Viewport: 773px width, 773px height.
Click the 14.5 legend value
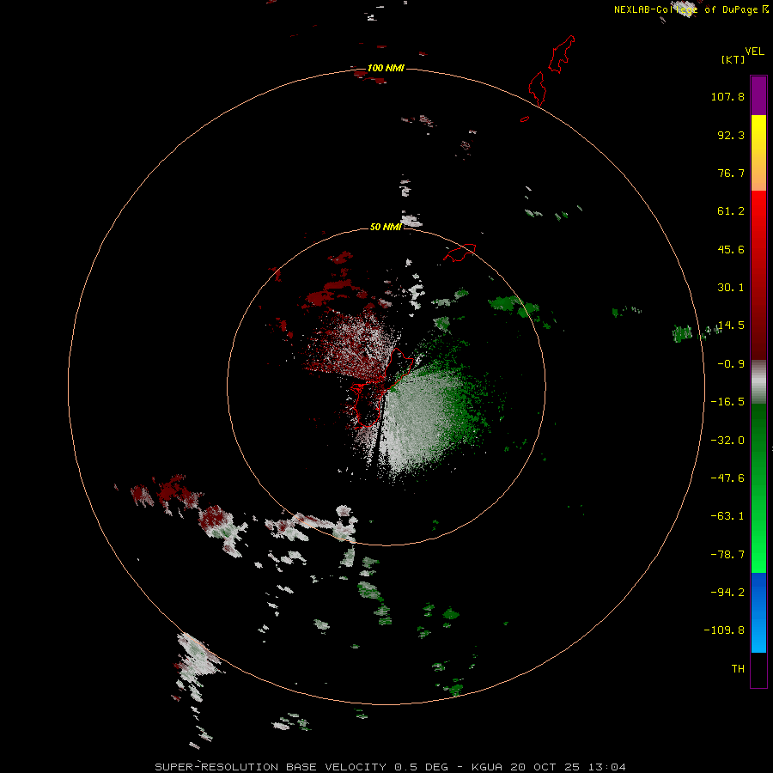point(731,326)
